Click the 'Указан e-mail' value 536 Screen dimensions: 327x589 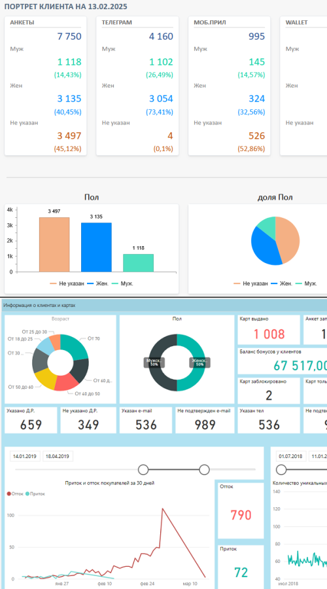click(146, 425)
